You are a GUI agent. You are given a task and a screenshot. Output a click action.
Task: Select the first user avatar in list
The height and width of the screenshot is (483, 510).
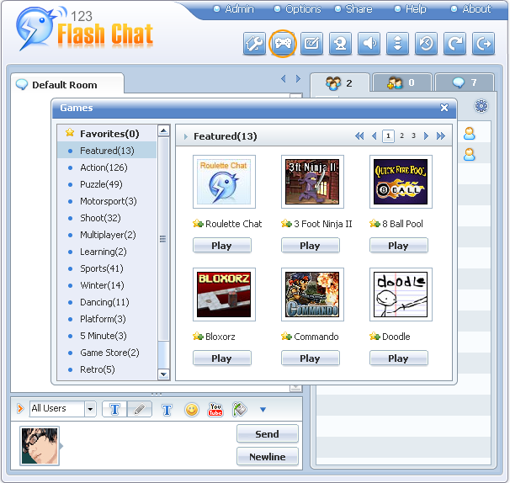[469, 134]
